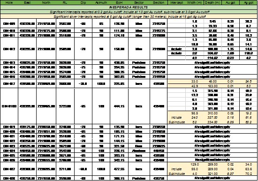
Task: Click the EoH value '477.55'
Action: (x=119, y=169)
